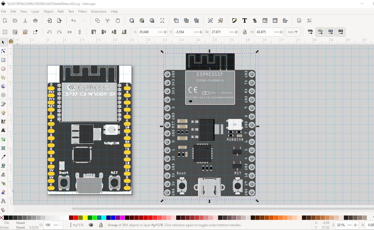Toggle layer visibility eye icon
Image resolution: width=374 pixels, height=230 pixels.
(x=91, y=225)
